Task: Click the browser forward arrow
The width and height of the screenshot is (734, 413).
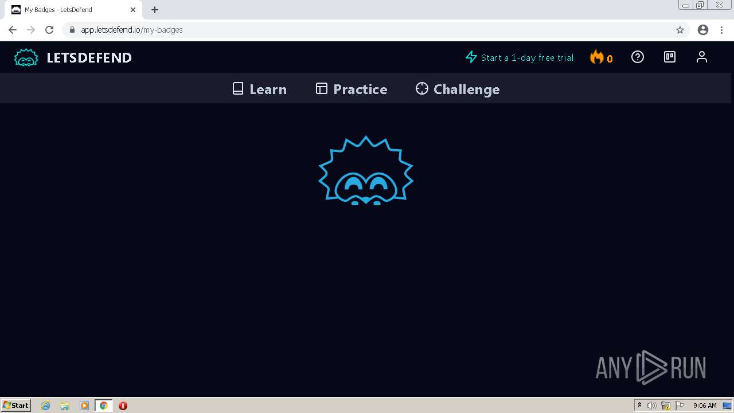Action: pyautogui.click(x=31, y=30)
